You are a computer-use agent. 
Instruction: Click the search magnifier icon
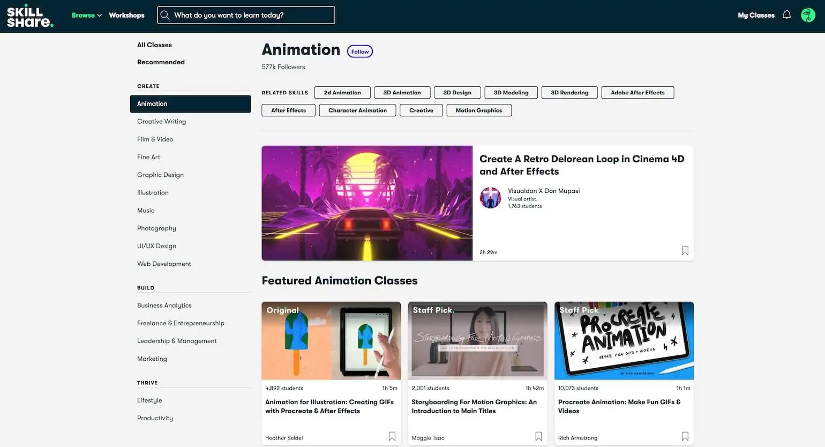(x=165, y=15)
